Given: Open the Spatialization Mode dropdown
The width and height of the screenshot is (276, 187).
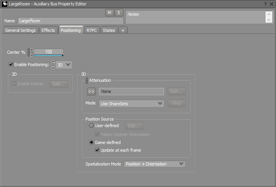Looking at the screenshot, I should pos(154,164).
